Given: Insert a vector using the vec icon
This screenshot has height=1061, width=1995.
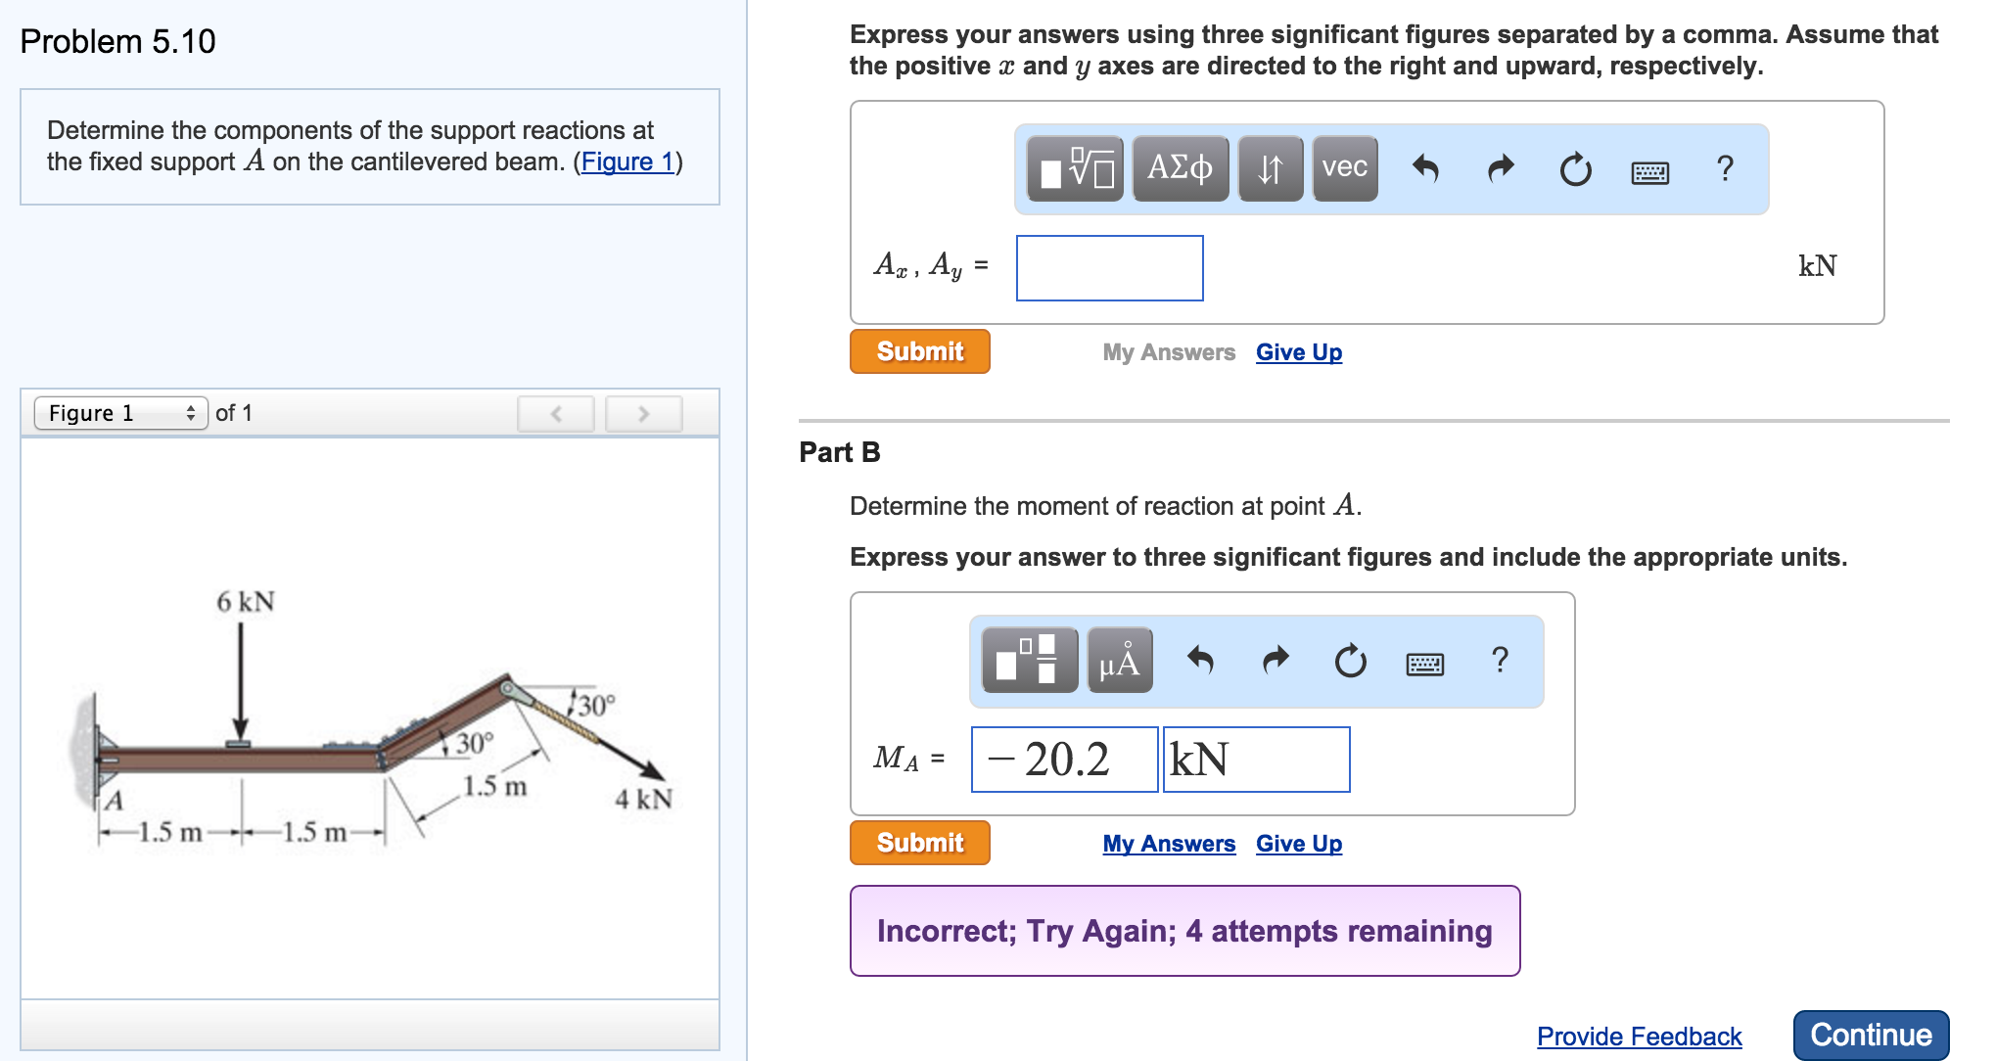Looking at the screenshot, I should click(1344, 168).
